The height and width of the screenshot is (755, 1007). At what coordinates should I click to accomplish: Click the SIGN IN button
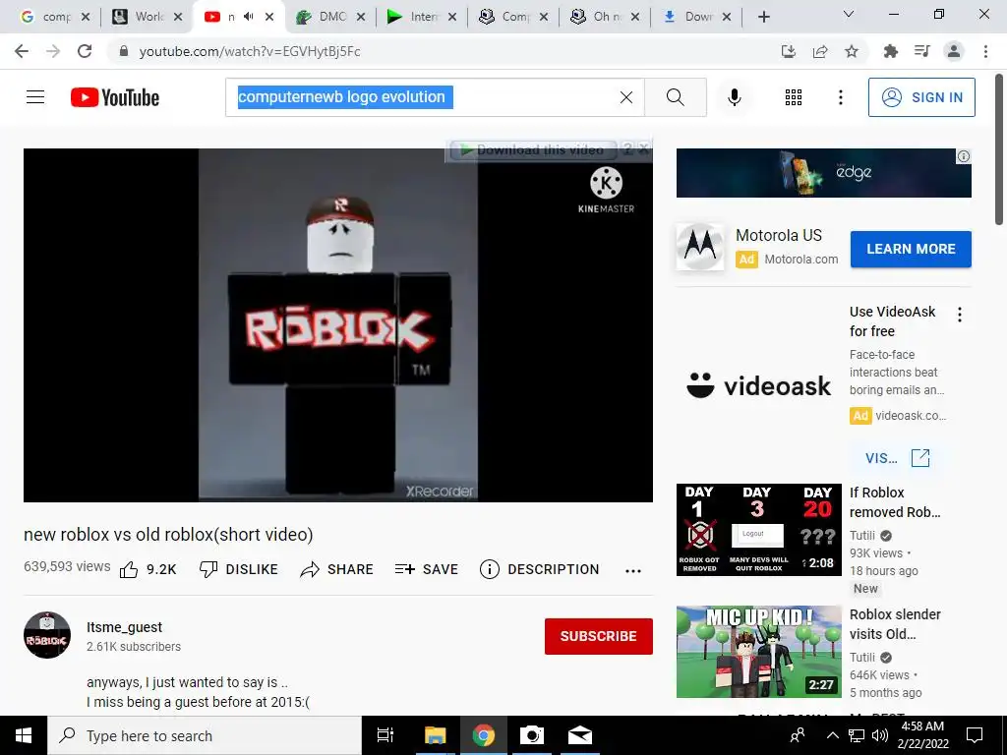pyautogui.click(x=921, y=97)
